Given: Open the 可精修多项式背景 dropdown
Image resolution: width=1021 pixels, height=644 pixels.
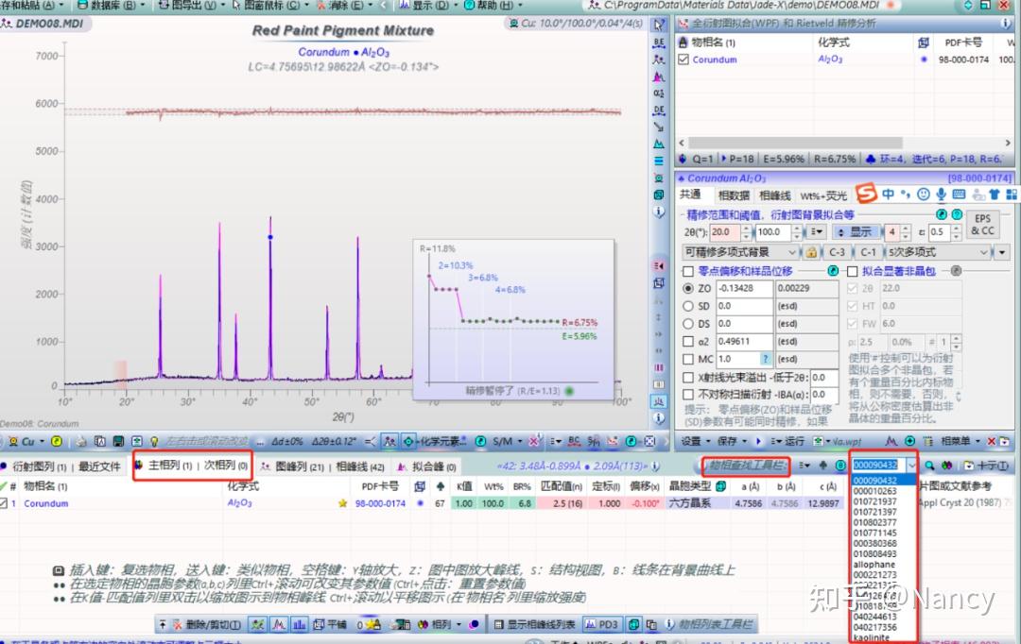Looking at the screenshot, I should [794, 252].
